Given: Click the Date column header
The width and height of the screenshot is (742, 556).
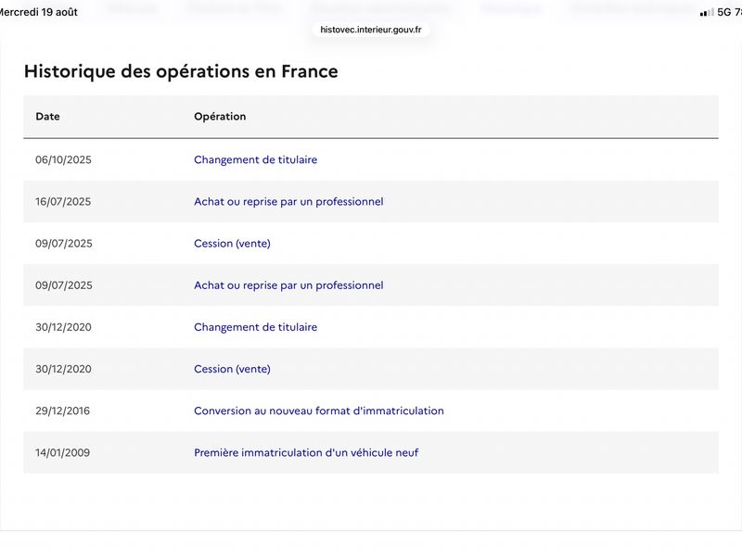Looking at the screenshot, I should (48, 117).
